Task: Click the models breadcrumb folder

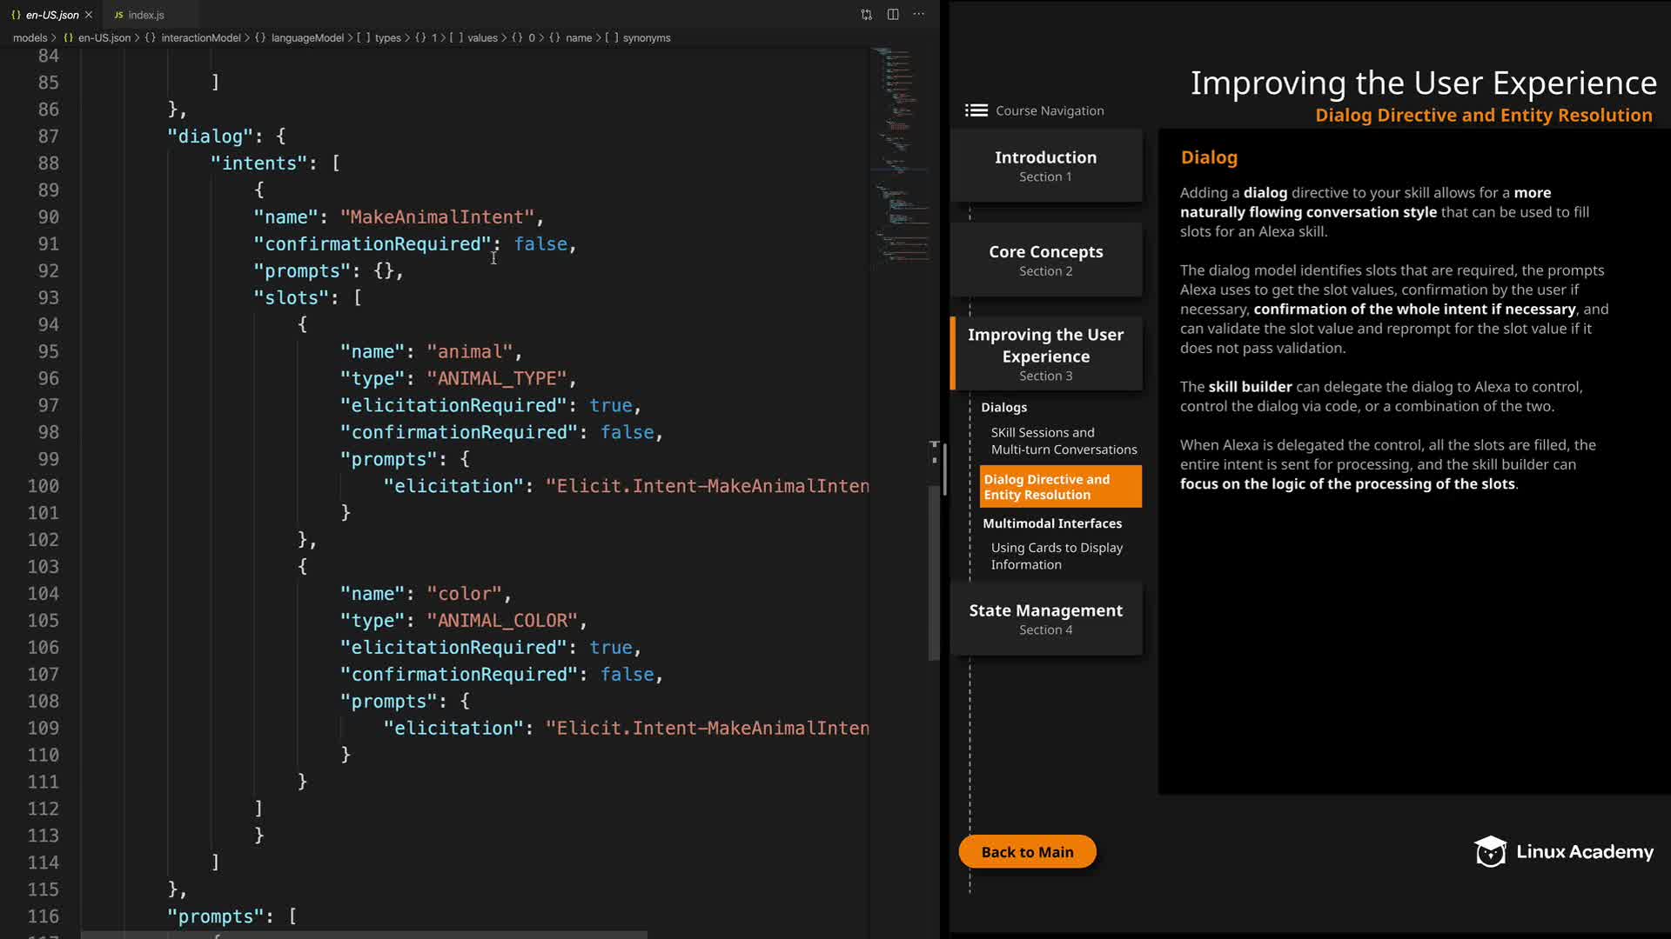Action: tap(30, 37)
